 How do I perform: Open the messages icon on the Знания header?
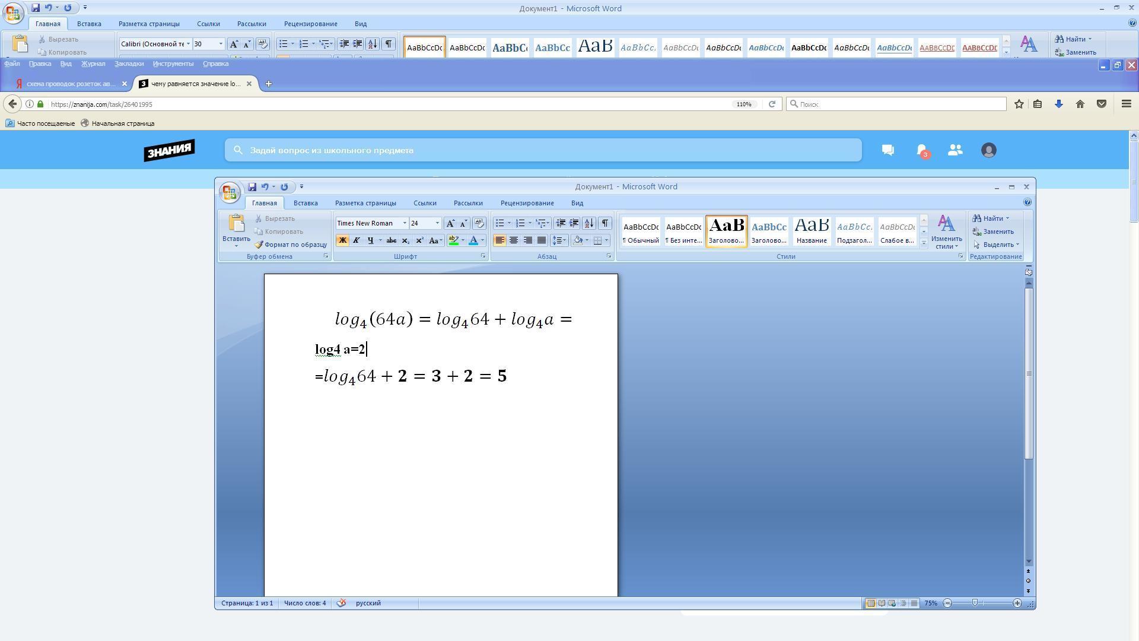click(888, 150)
